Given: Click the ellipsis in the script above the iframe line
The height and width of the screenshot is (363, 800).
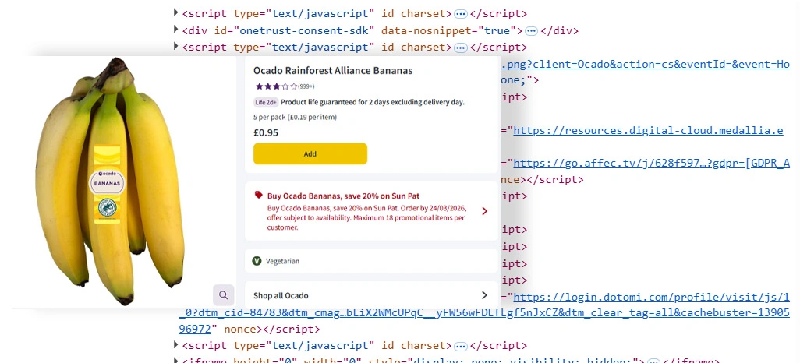Looking at the screenshot, I should click(460, 346).
